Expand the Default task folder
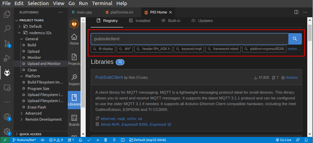The width and height of the screenshot is (313, 143). tap(20, 26)
